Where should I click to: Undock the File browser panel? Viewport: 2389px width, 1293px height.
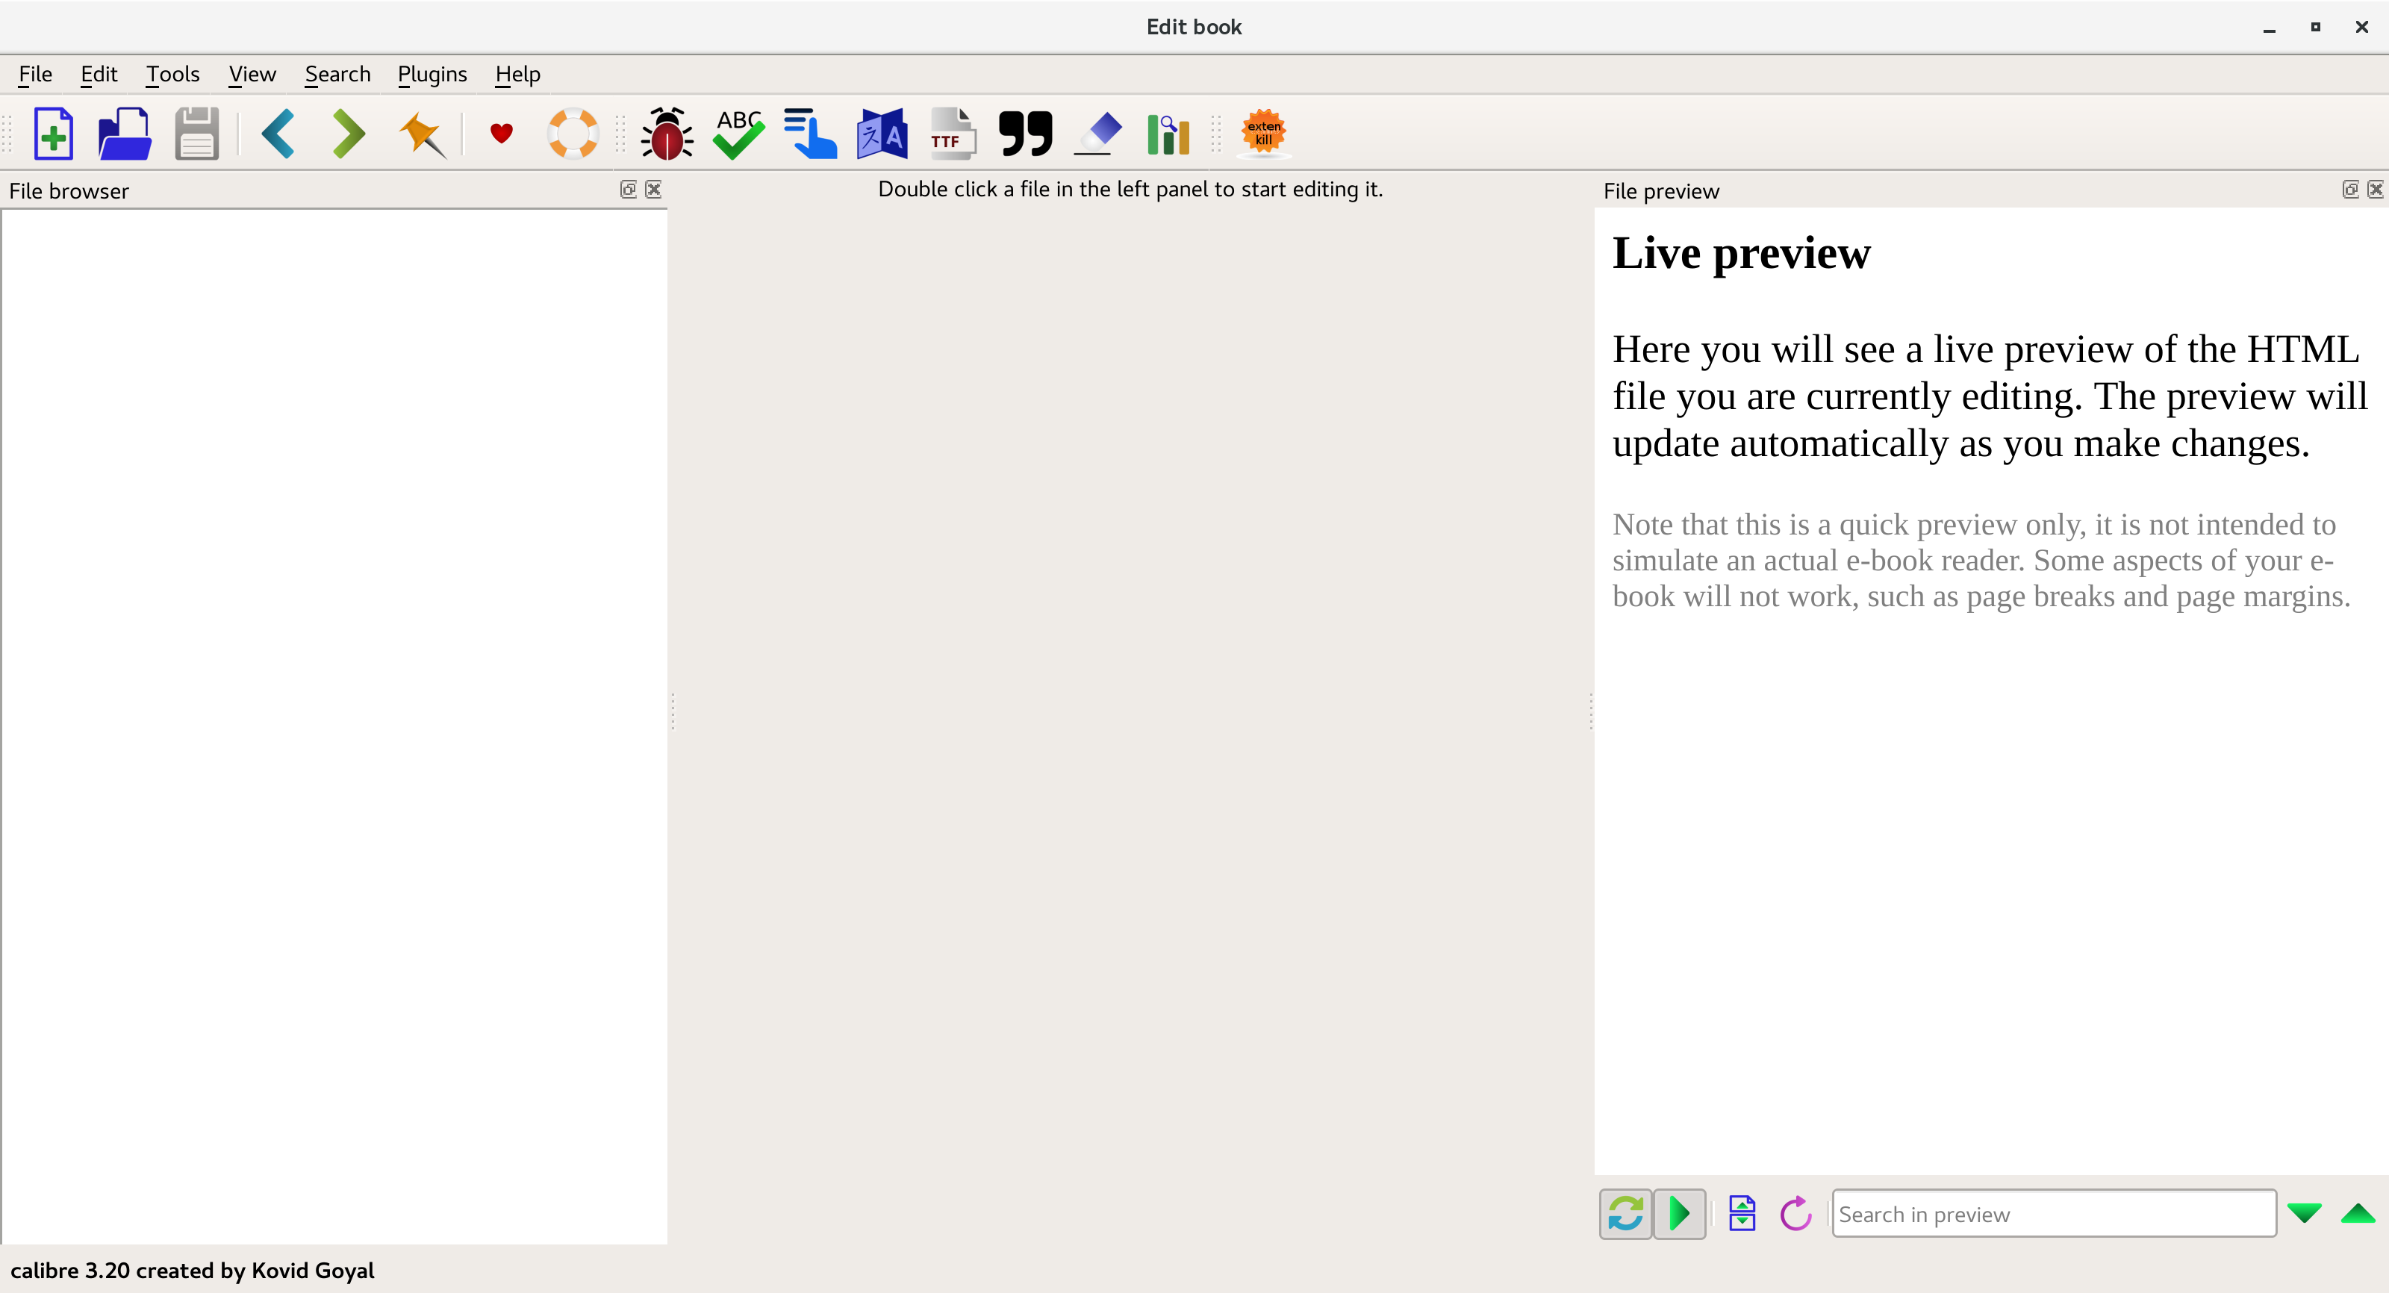(629, 189)
